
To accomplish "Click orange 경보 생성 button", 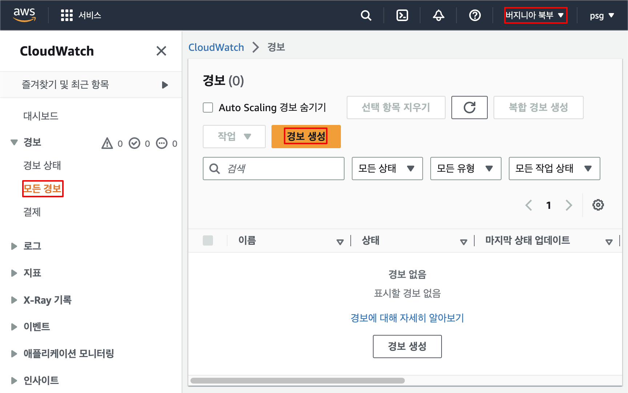I will coord(306,137).
